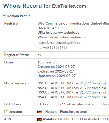Open the http://www.webnic.cc registrar URL
Image resolution: width=109 pixels, height=123 pixels.
pyautogui.click(x=63, y=33)
